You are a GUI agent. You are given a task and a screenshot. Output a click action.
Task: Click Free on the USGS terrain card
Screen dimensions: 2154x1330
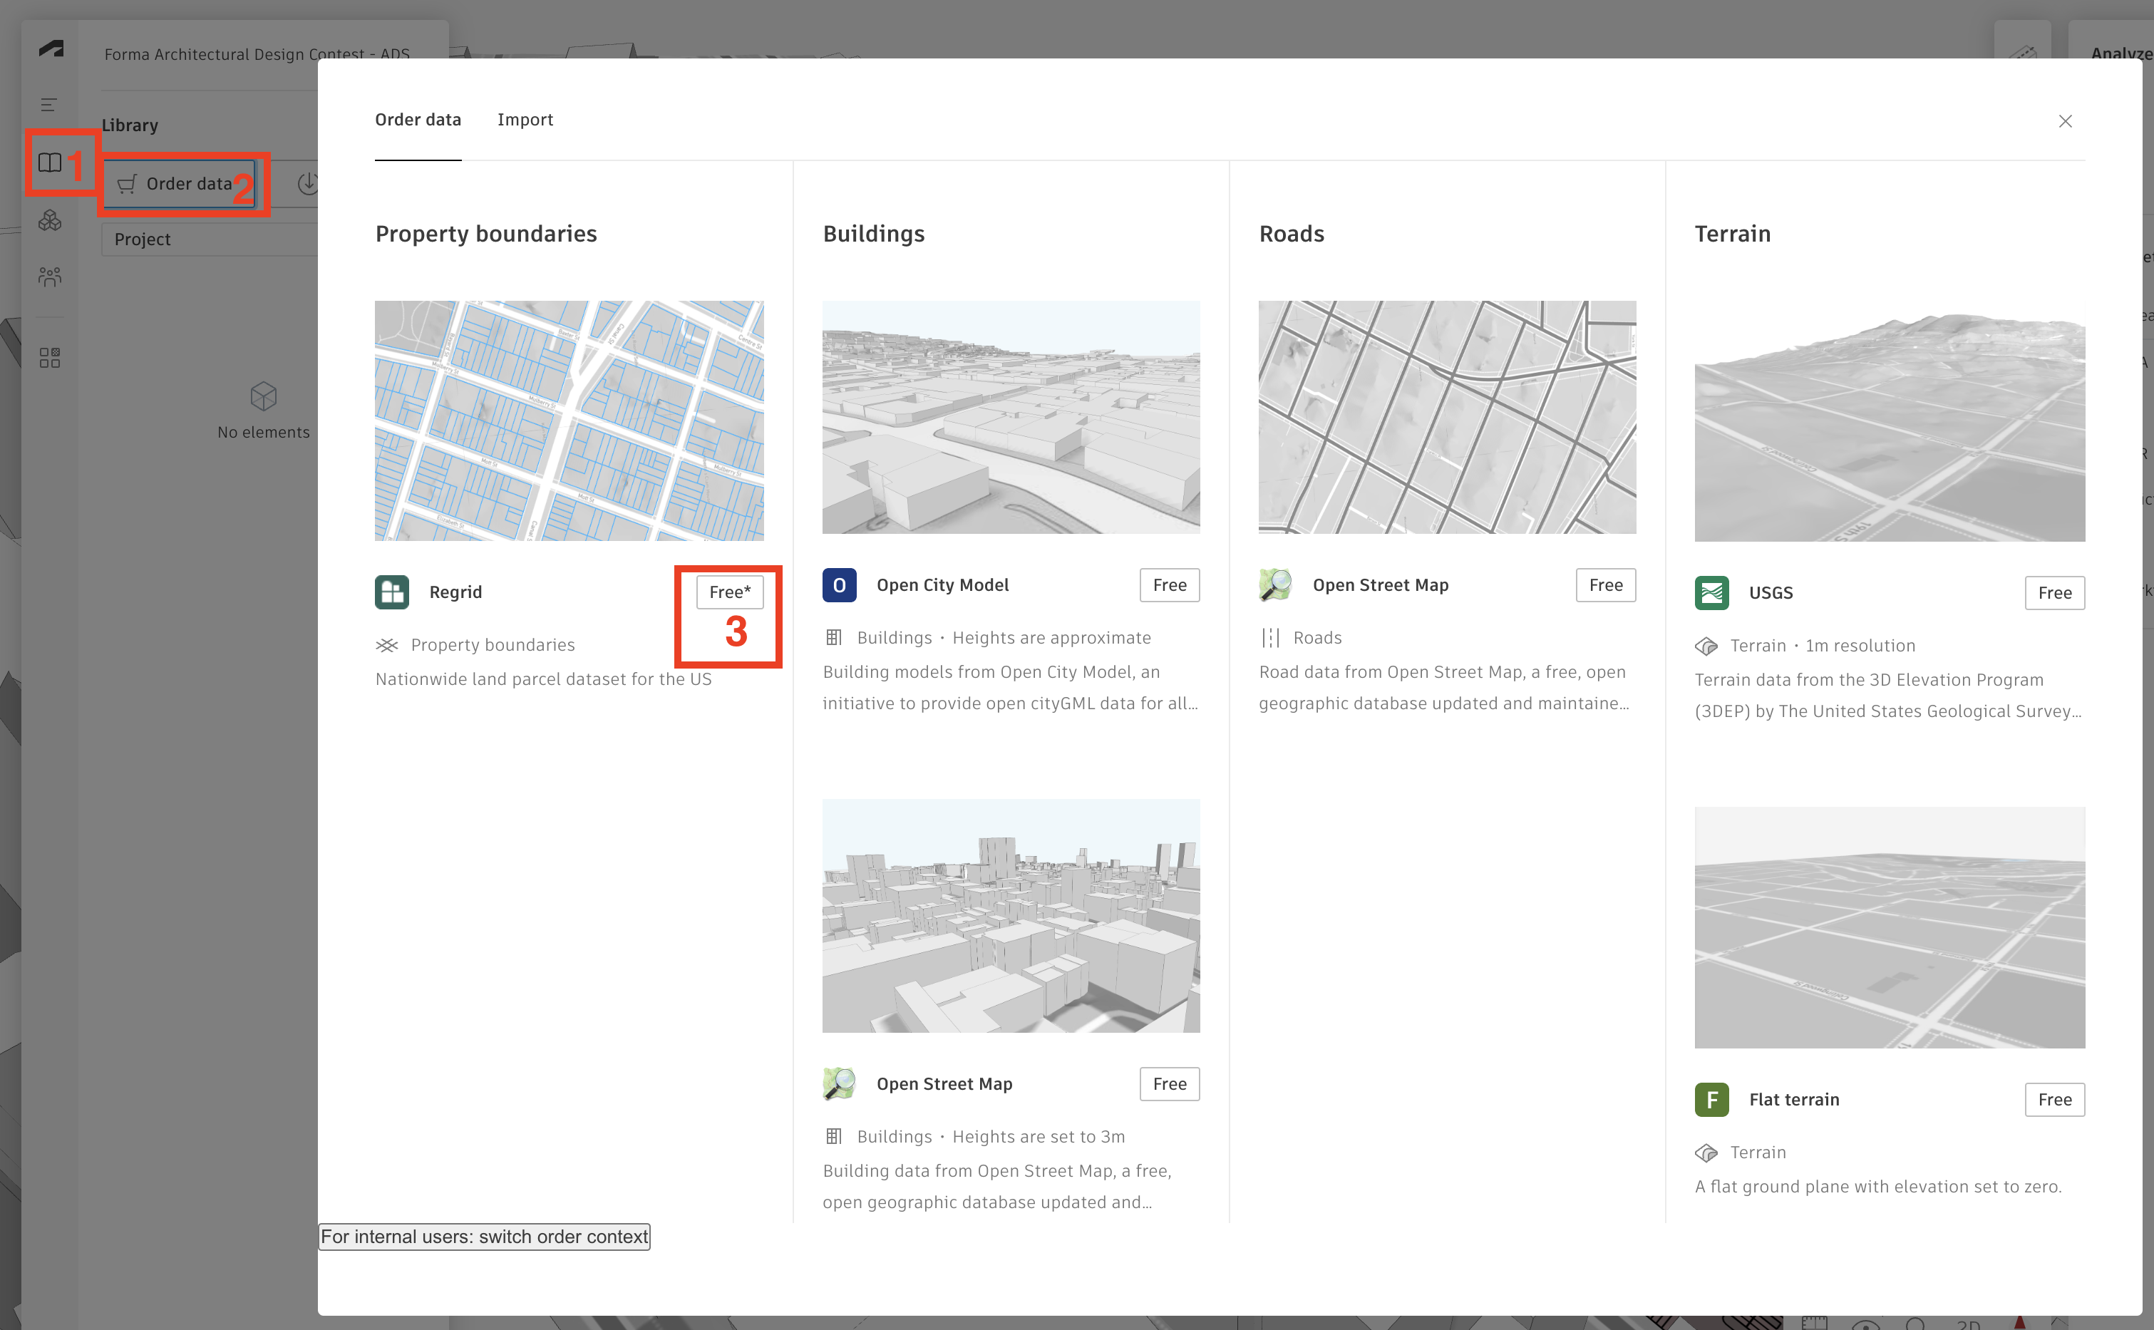coord(2055,592)
